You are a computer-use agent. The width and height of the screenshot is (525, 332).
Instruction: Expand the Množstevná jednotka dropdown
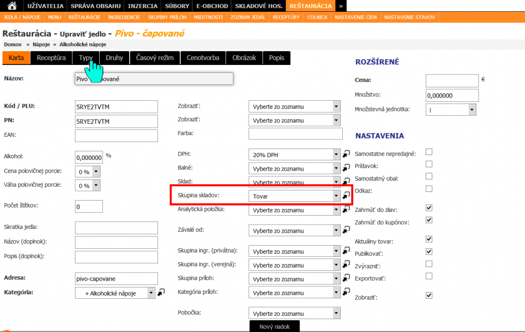[471, 109]
